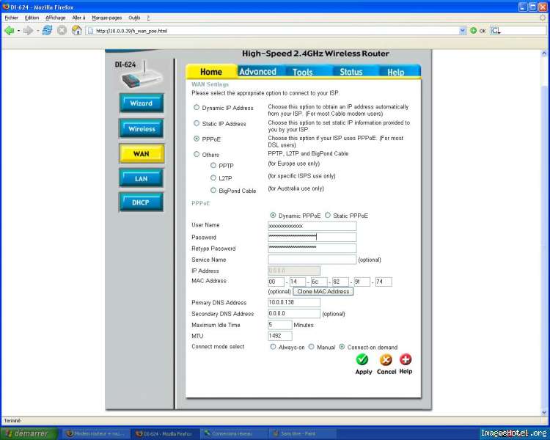Open the Edition menu
This screenshot has width=550, height=440.
coord(32,18)
